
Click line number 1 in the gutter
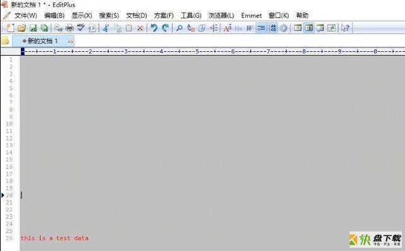(x=11, y=60)
